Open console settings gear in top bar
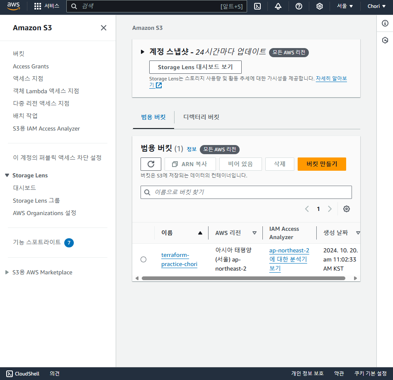The height and width of the screenshot is (380, 393). pos(319,6)
